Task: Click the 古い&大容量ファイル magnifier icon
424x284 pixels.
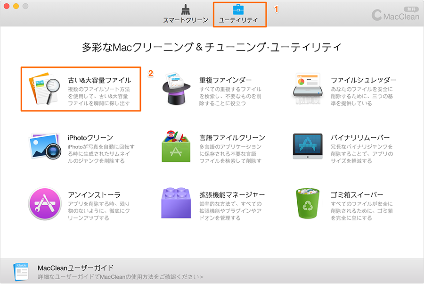Action: [44, 88]
